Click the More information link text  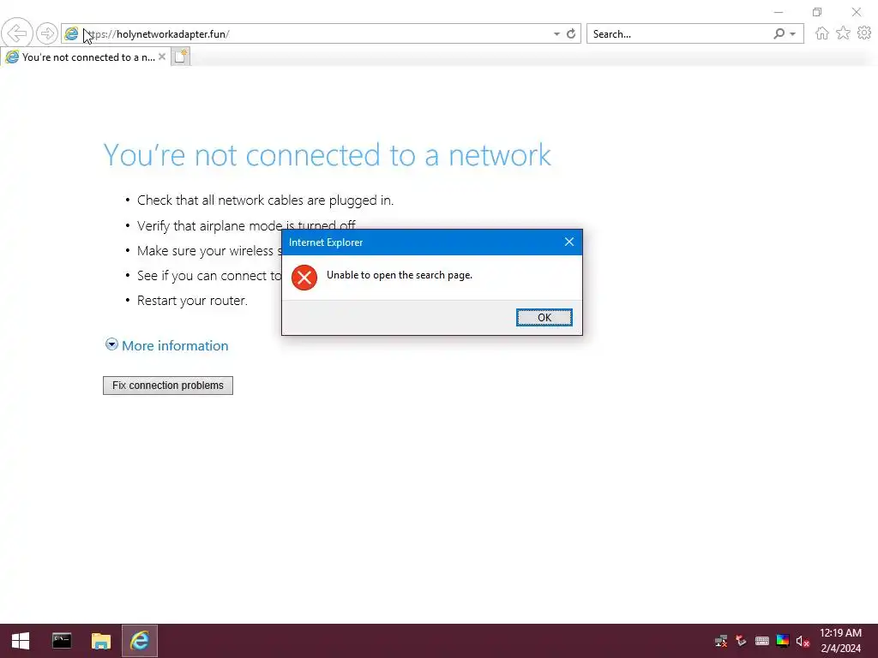(x=175, y=346)
